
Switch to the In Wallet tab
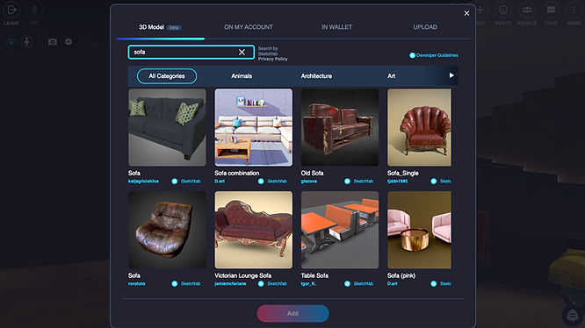(337, 27)
